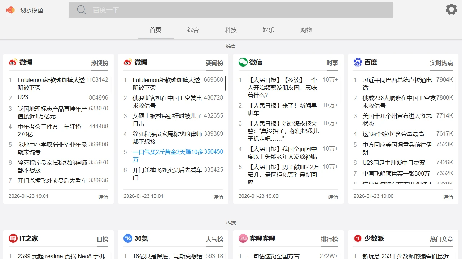Click the Bilibili site icon
This screenshot has height=259, width=462.
click(242, 238)
